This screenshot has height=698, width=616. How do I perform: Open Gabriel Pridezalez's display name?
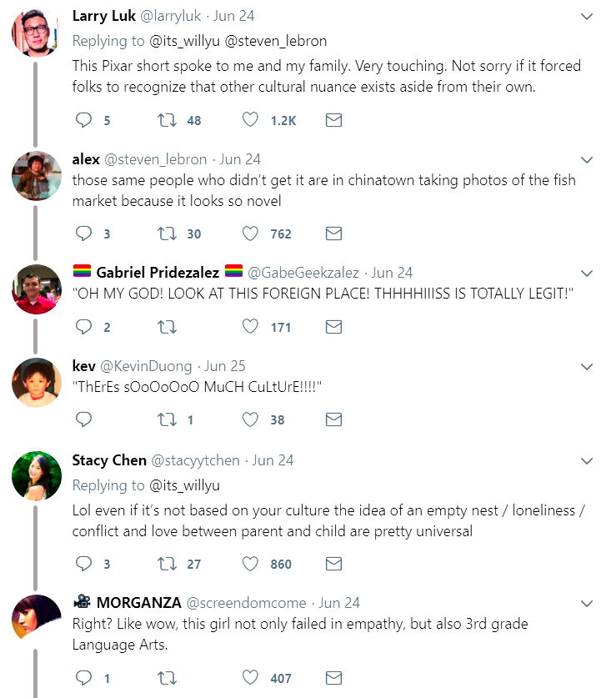point(158,273)
